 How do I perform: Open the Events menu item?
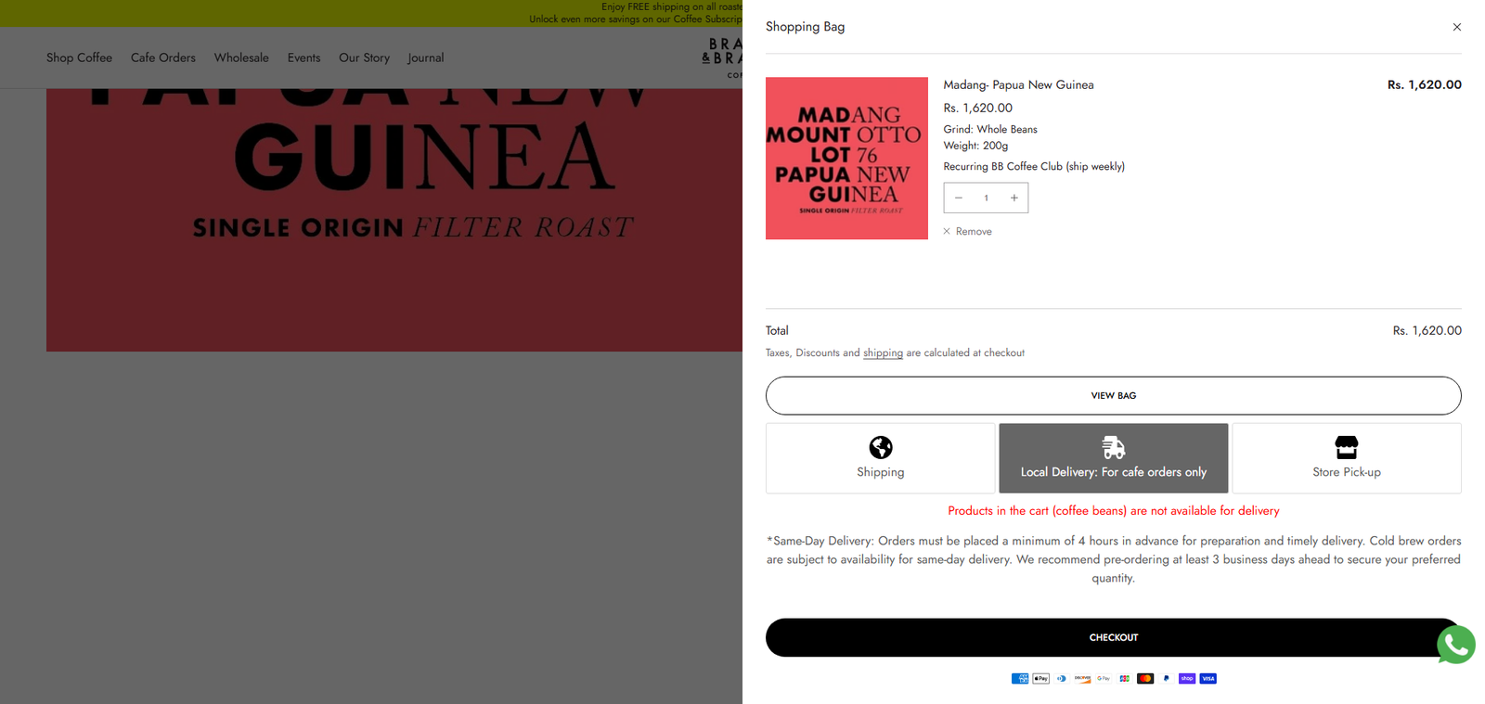(x=303, y=58)
